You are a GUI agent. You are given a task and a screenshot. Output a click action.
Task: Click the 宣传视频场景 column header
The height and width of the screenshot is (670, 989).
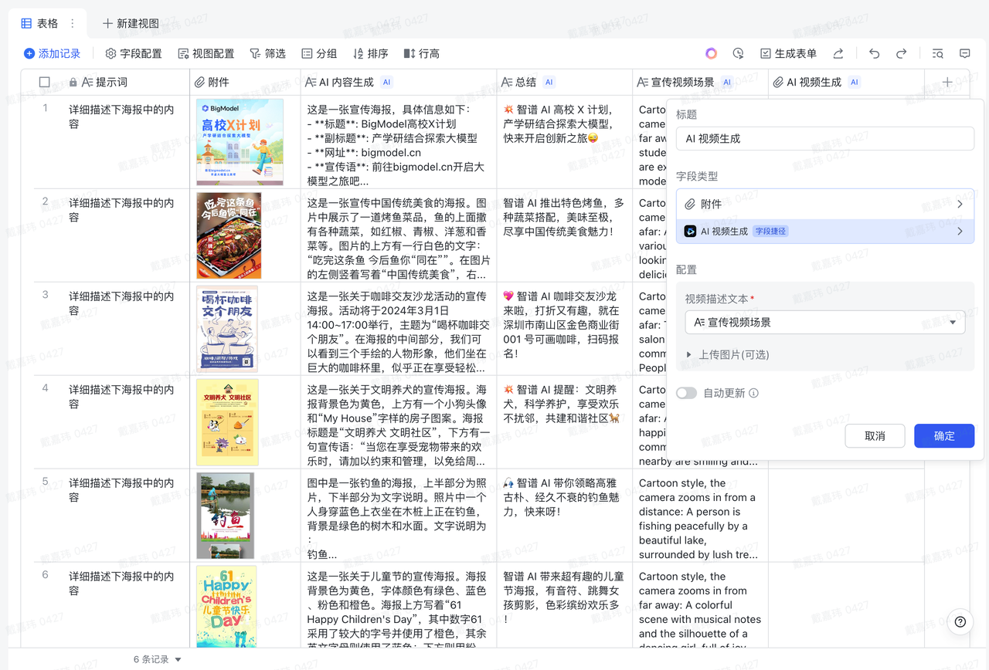click(700, 82)
